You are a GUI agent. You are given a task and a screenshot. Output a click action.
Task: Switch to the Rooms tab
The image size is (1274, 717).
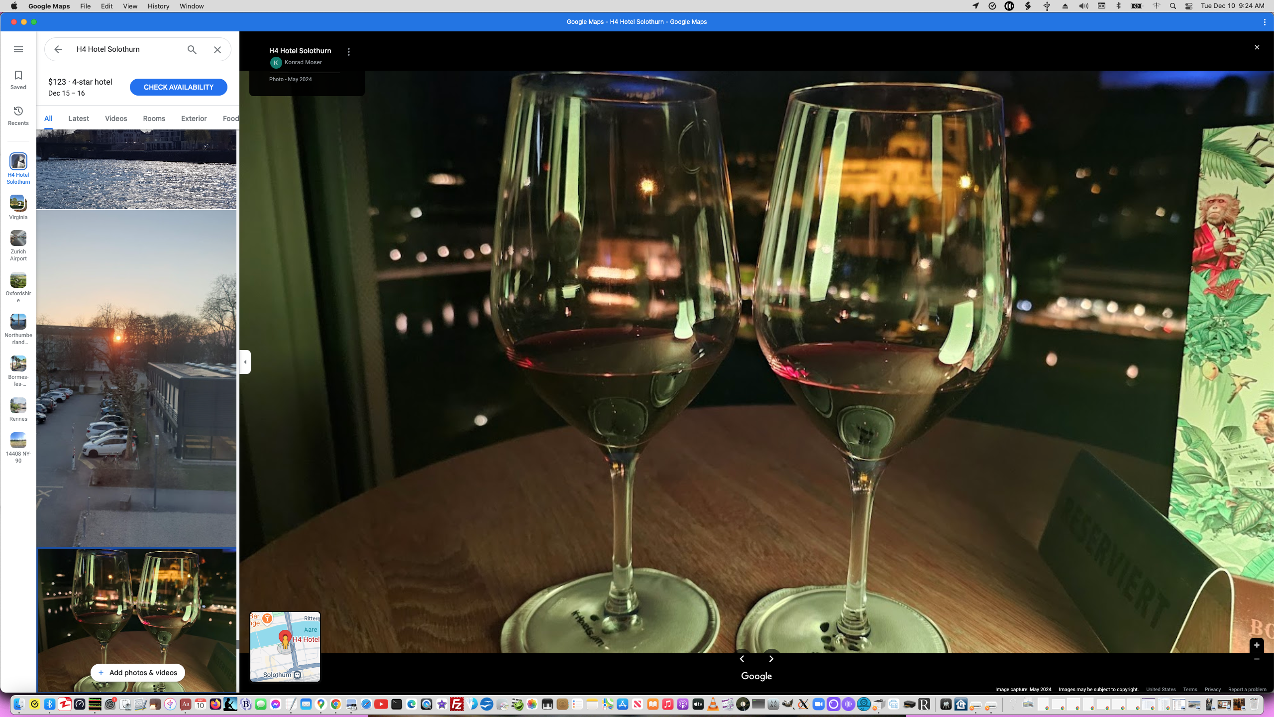(x=154, y=119)
